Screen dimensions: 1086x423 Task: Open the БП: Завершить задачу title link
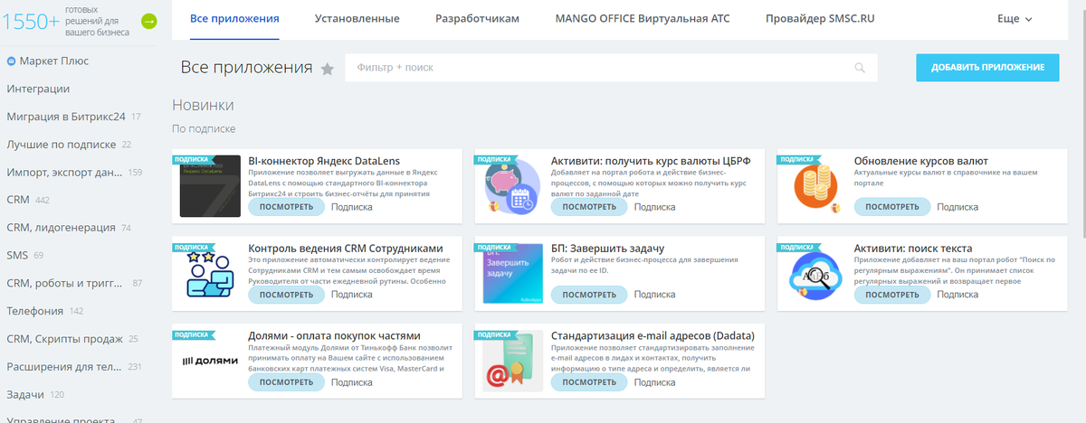click(x=608, y=249)
